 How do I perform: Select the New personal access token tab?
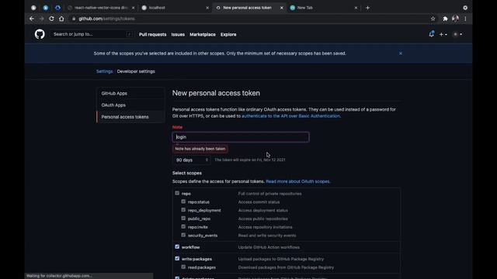[249, 8]
